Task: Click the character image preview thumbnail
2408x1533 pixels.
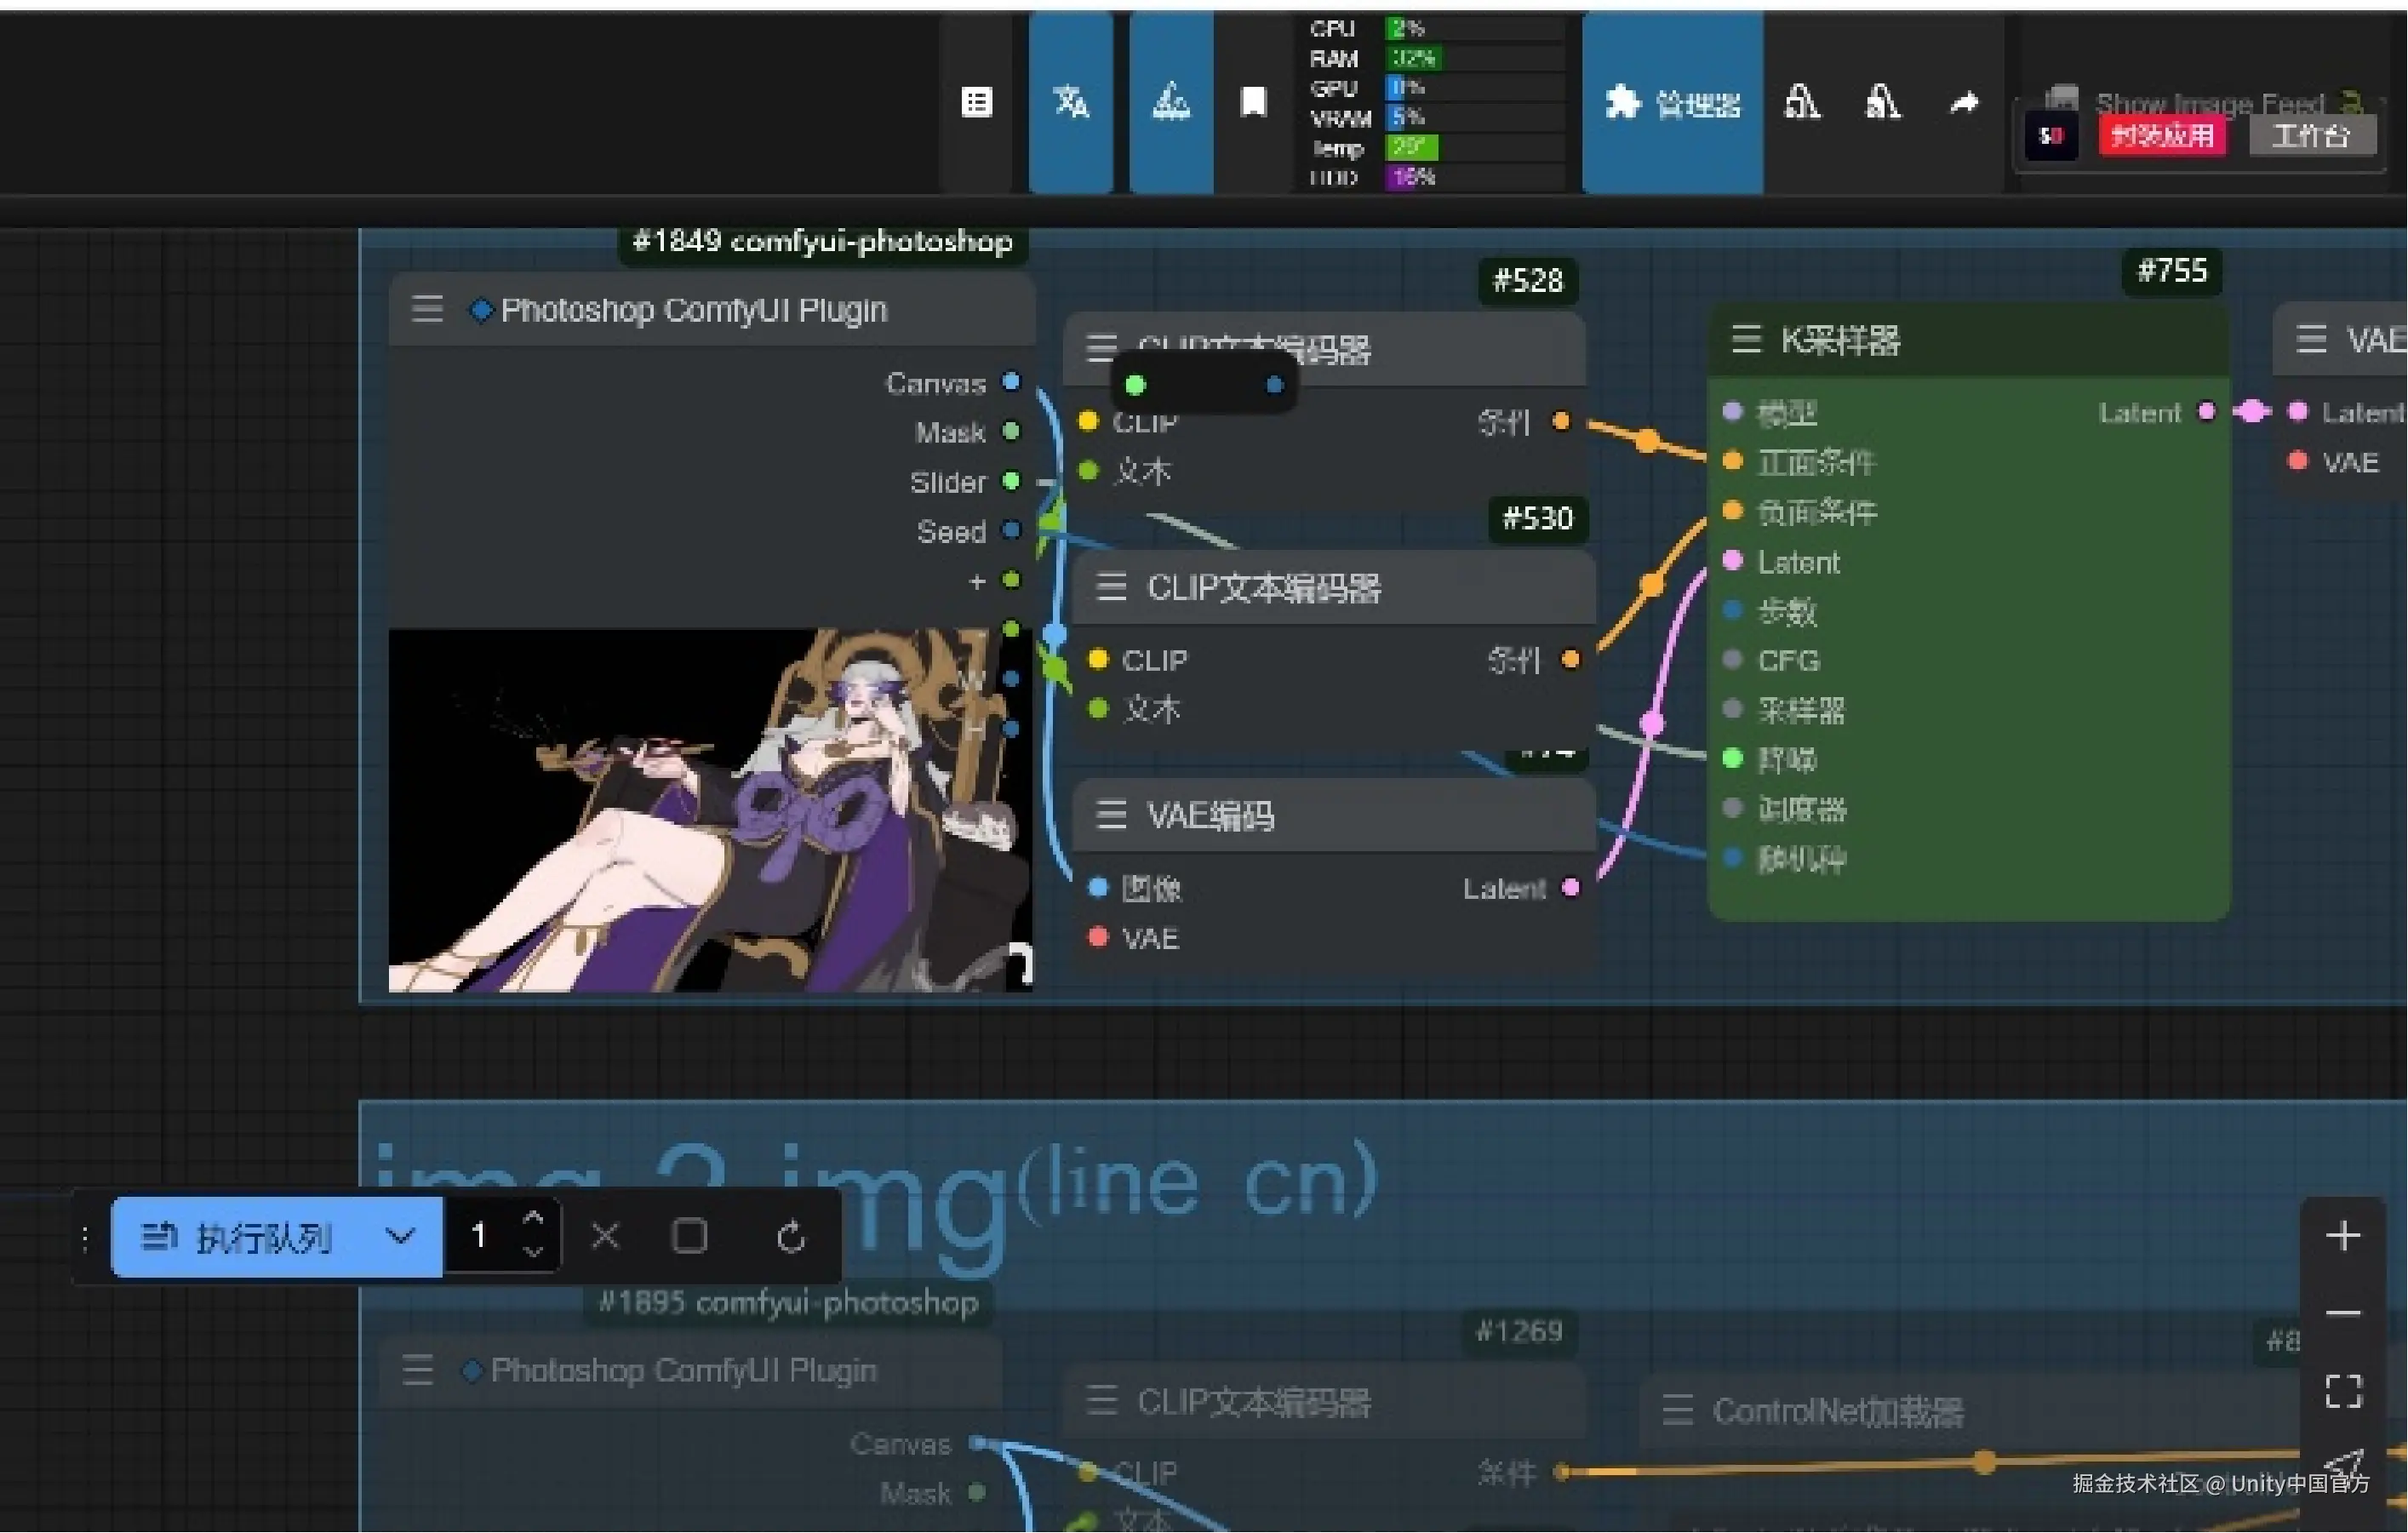Action: [x=709, y=810]
